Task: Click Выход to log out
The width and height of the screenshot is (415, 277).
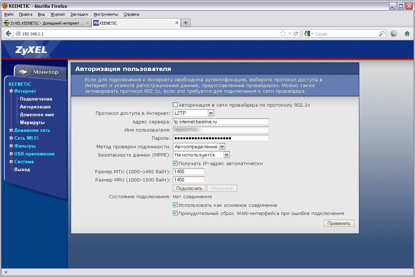Action: (22, 169)
